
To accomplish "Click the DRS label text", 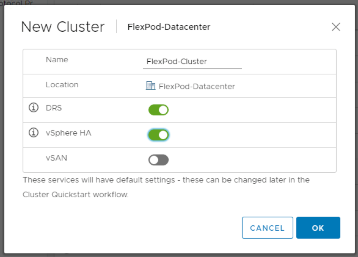I will click(x=54, y=108).
